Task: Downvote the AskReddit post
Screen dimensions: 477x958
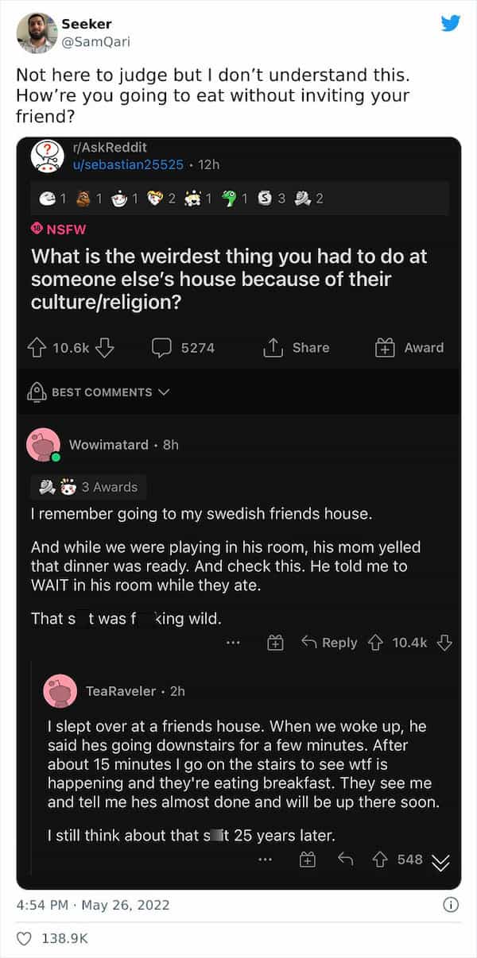Action: (x=105, y=347)
